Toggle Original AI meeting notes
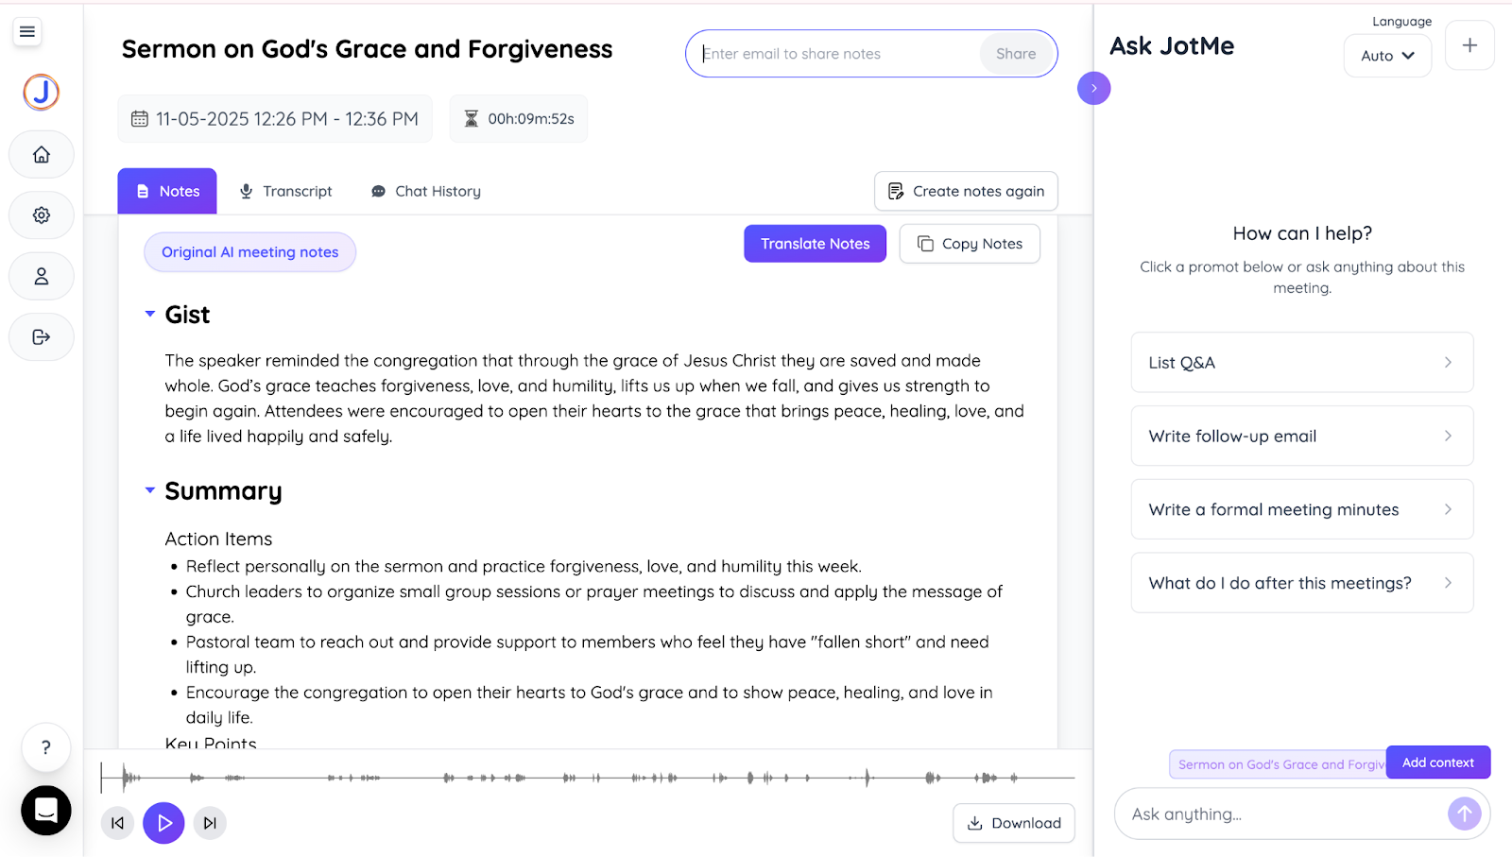Viewport: 1512px width, 857px height. (249, 251)
